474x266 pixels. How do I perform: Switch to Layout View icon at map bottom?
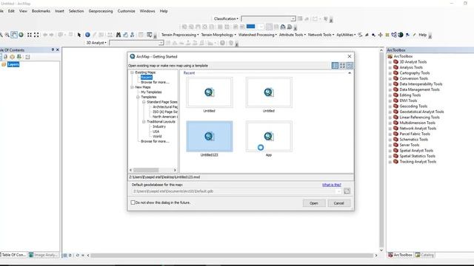[x=70, y=255]
